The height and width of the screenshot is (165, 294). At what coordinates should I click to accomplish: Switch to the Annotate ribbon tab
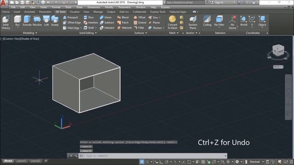click(29, 12)
